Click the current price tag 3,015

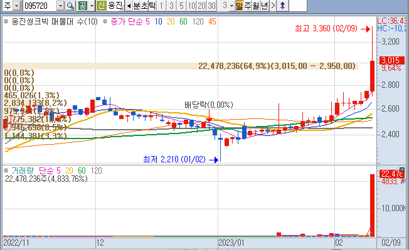point(392,60)
